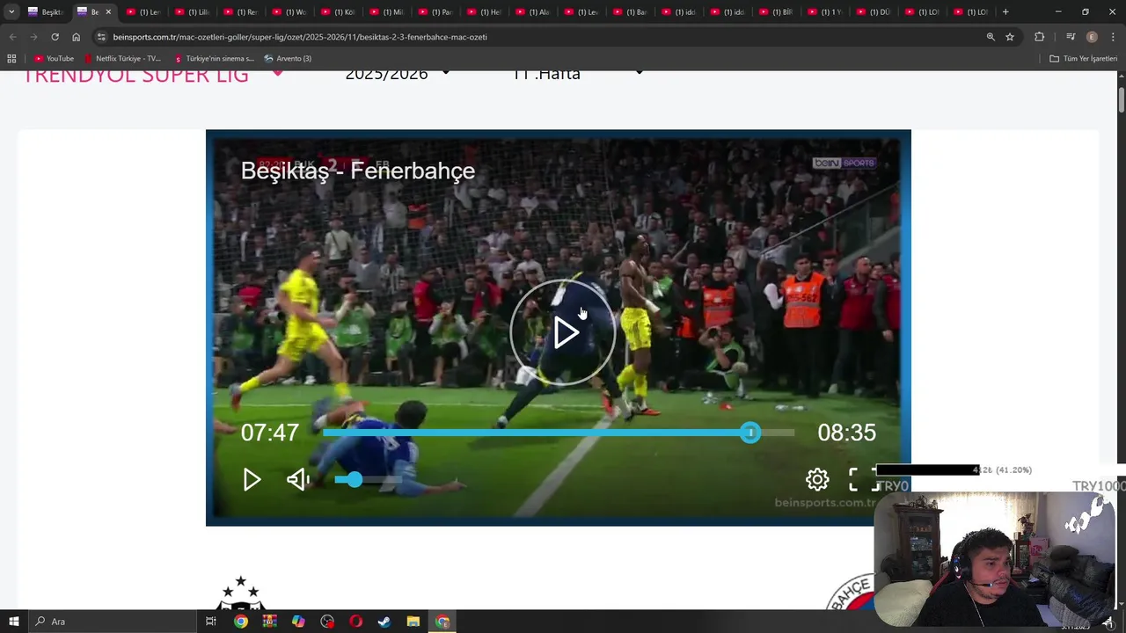Image resolution: width=1126 pixels, height=633 pixels.
Task: Launch Steam from the taskbar
Action: pos(384,622)
